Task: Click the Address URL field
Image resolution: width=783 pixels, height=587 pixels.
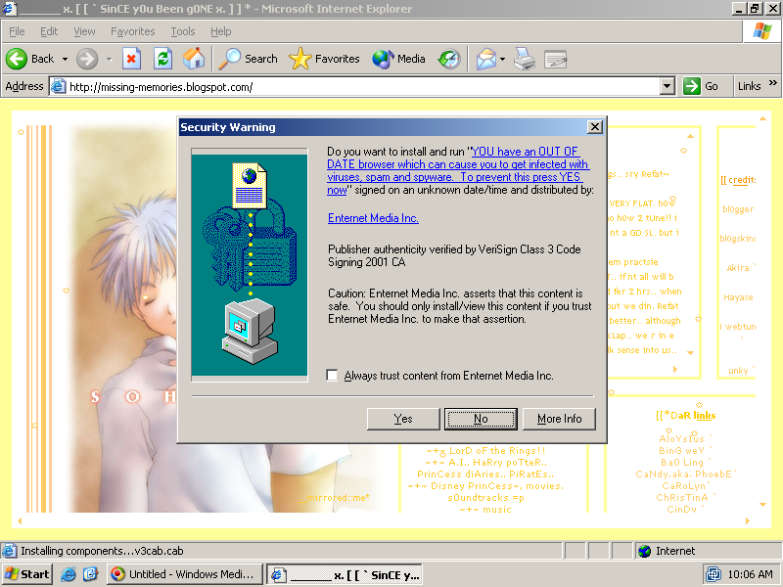Action: pos(363,87)
